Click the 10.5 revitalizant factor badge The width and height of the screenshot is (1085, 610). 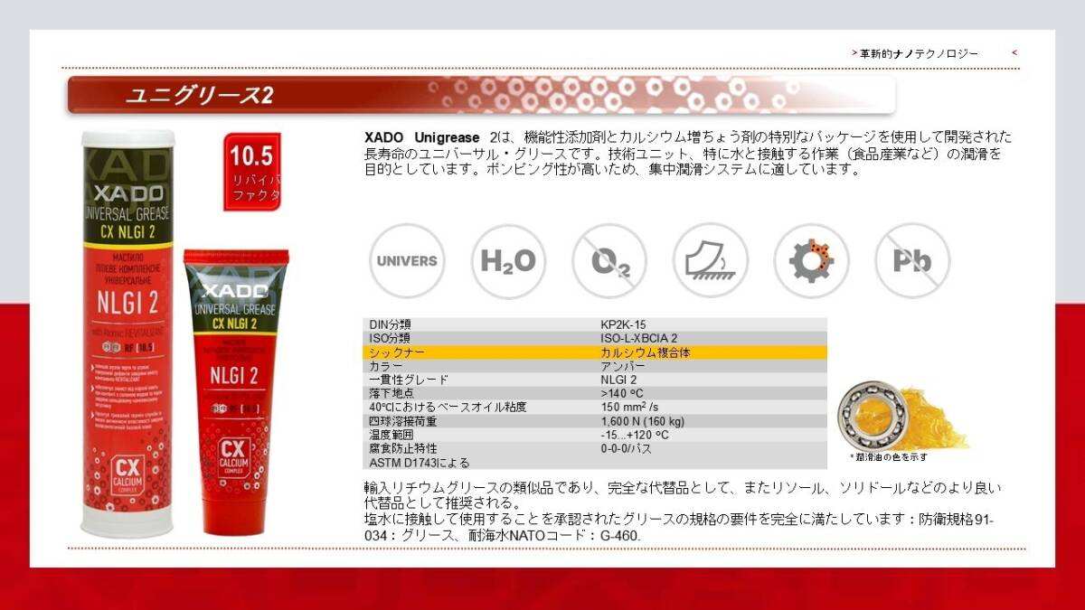click(252, 172)
